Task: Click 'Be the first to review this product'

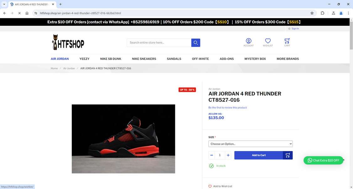Action: 228,108
